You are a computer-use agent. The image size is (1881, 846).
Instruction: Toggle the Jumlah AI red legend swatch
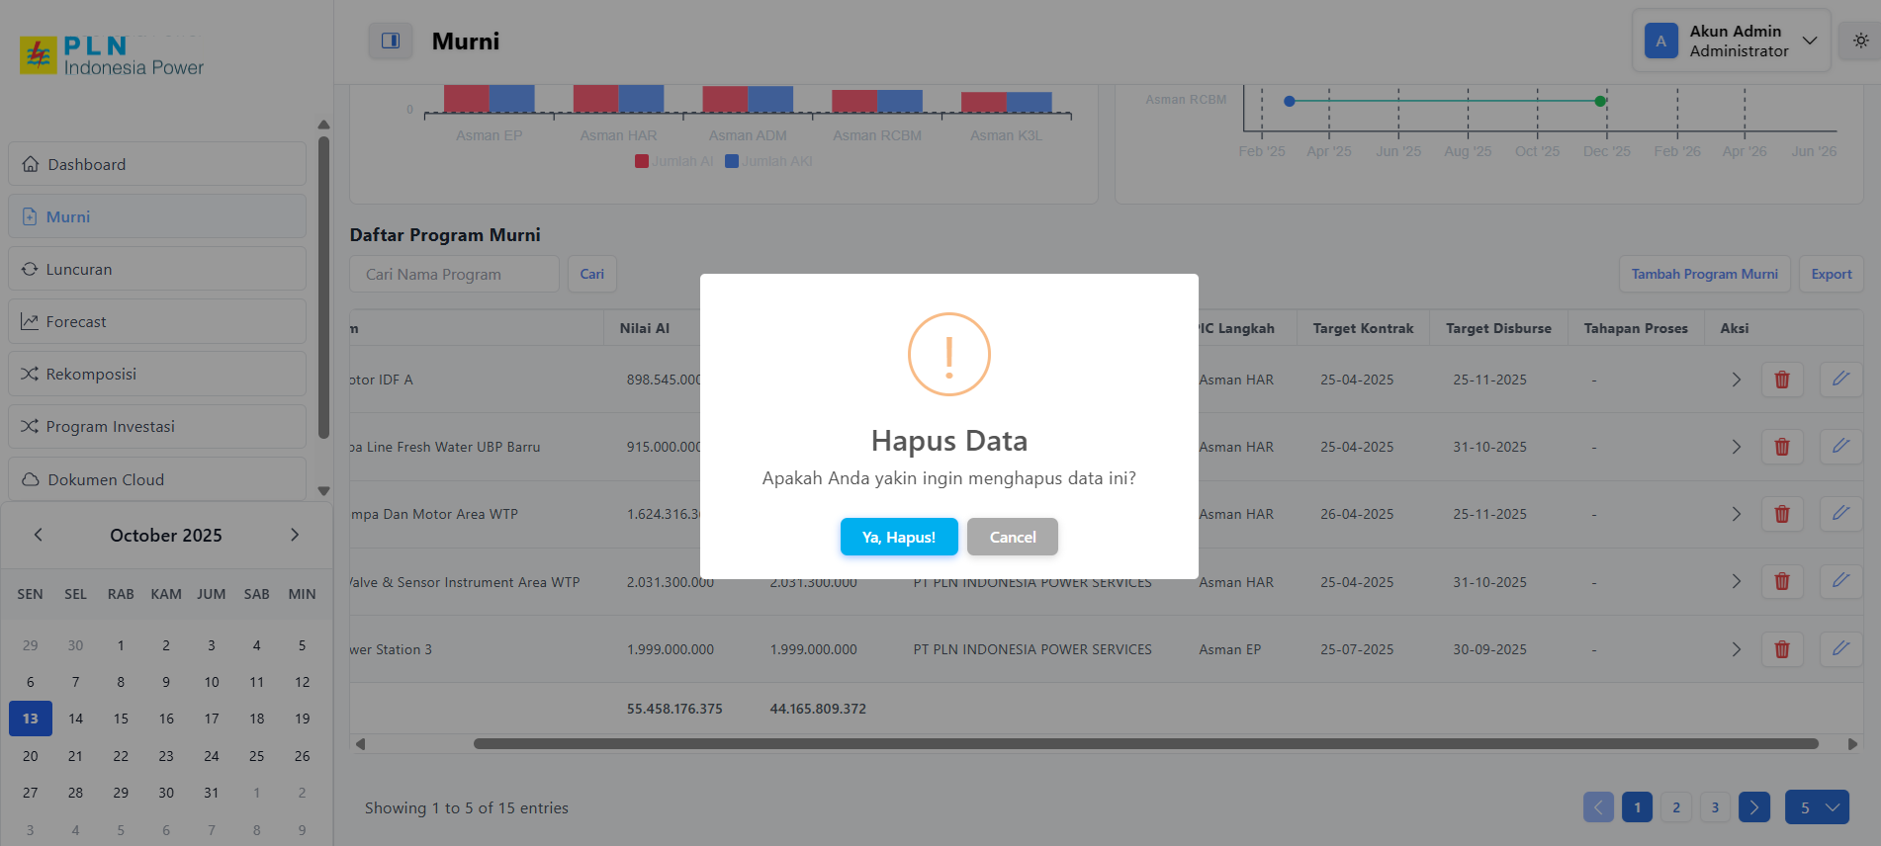coord(642,161)
